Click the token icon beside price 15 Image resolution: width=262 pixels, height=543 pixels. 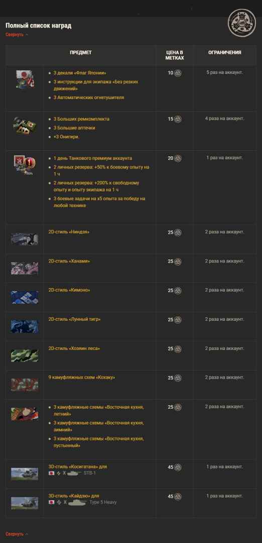[x=178, y=119]
